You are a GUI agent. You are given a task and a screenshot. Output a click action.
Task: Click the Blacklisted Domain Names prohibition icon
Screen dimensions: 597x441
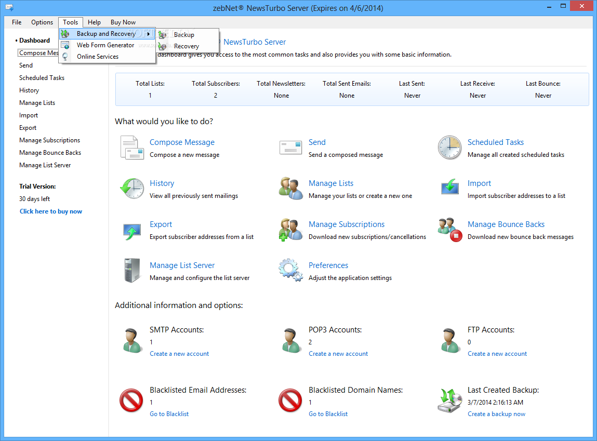290,400
